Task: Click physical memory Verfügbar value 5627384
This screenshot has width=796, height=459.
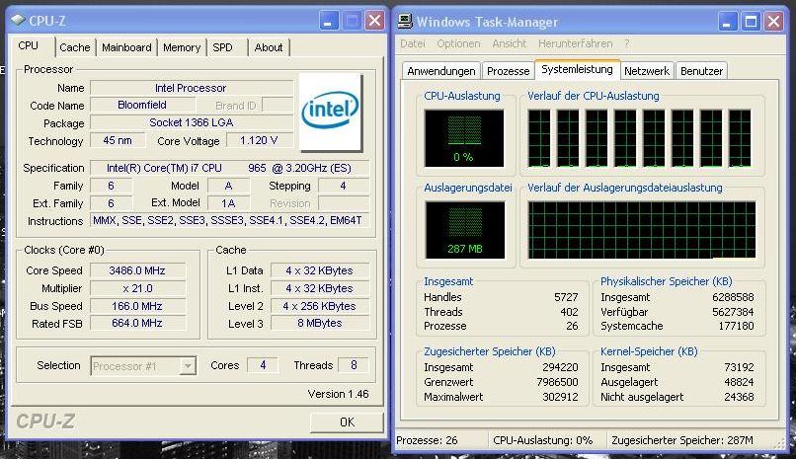Action: 733,312
